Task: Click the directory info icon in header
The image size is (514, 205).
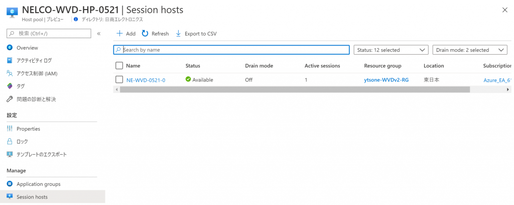Action: (x=76, y=19)
